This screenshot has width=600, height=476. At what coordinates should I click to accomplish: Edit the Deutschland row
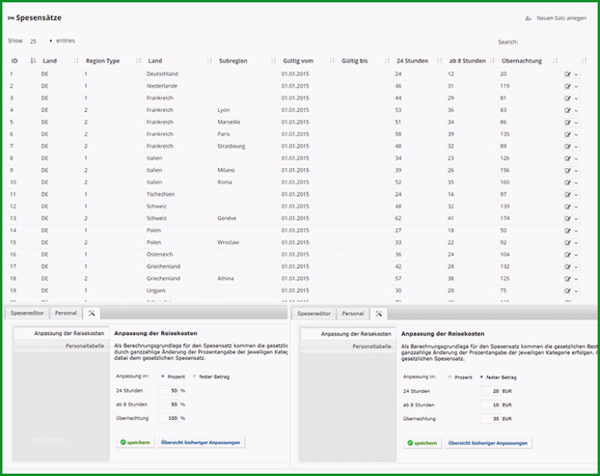pyautogui.click(x=568, y=75)
